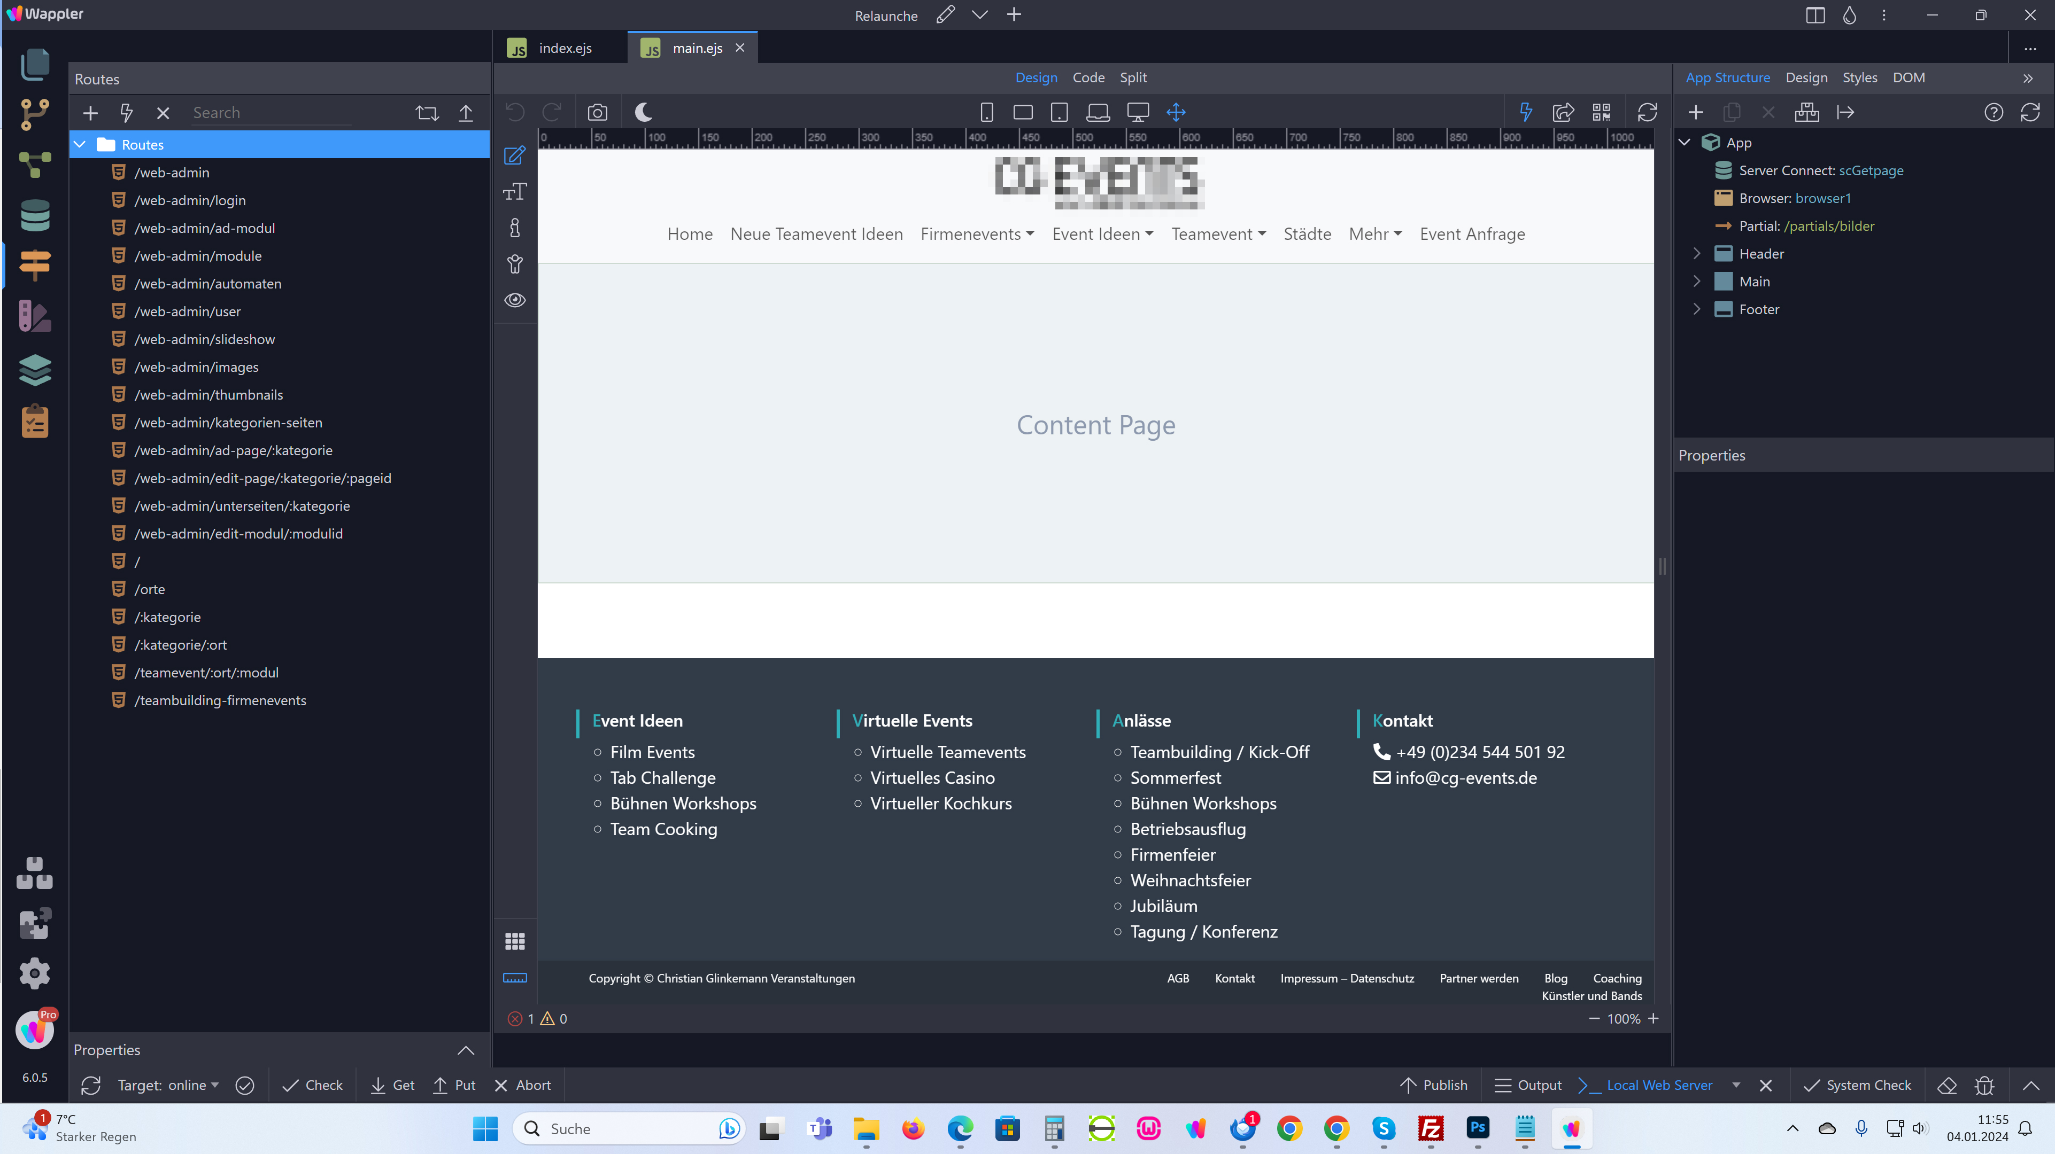
Task: Click the add new route plus icon
Action: (90, 113)
